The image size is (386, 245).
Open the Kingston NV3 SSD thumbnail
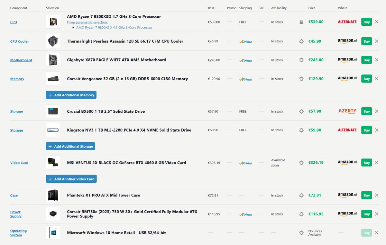[53, 130]
